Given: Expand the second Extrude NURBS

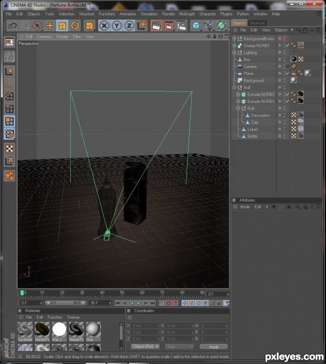Looking at the screenshot, I should coord(238,101).
